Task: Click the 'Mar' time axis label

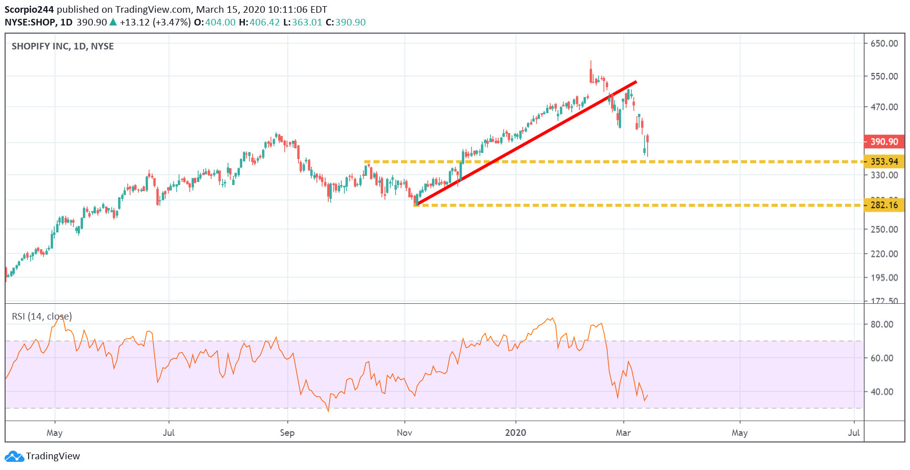Action: (623, 433)
